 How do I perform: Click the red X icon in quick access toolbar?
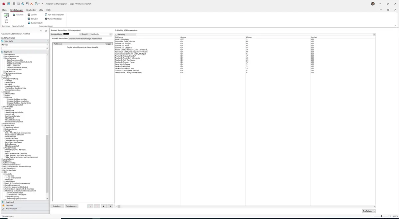(x=32, y=4)
